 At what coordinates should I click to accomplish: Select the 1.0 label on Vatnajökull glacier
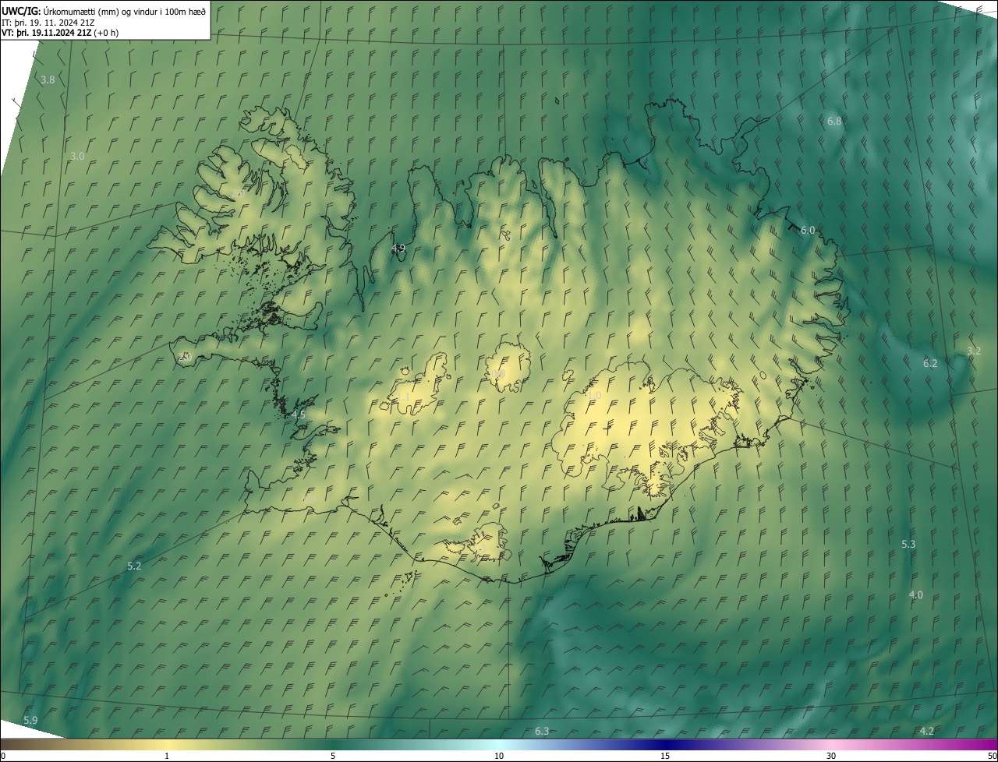[x=594, y=397]
